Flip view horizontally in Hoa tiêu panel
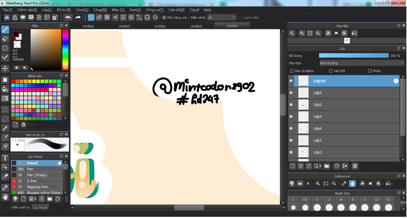Viewport: 407px width, 218px height. [x=354, y=33]
